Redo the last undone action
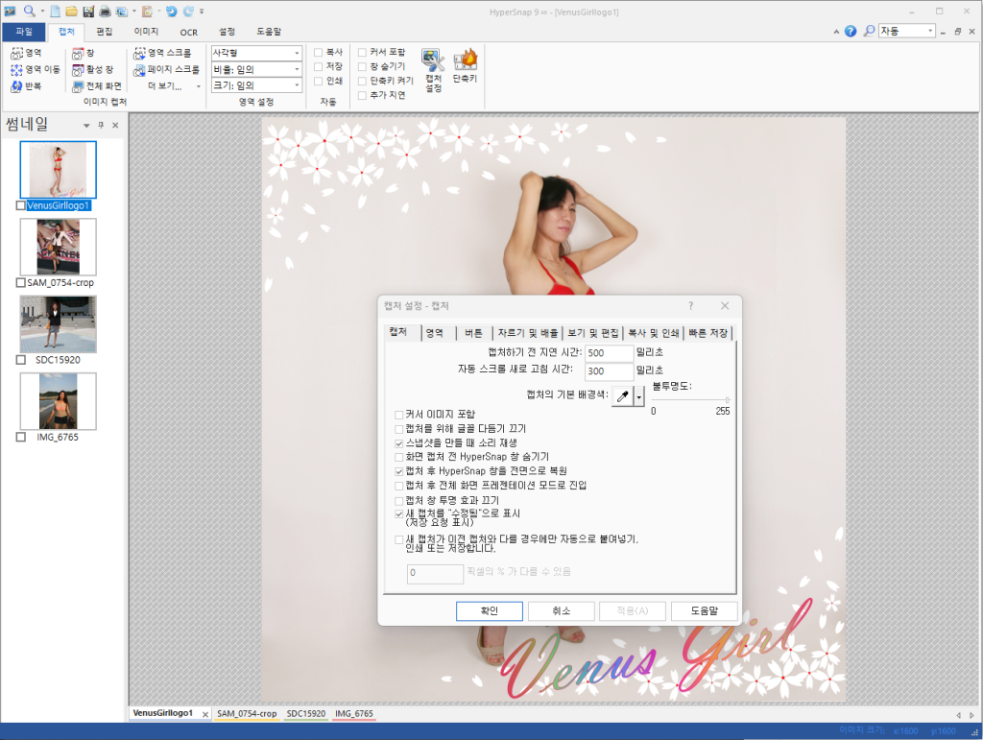Image resolution: width=983 pixels, height=740 pixels. (x=188, y=12)
